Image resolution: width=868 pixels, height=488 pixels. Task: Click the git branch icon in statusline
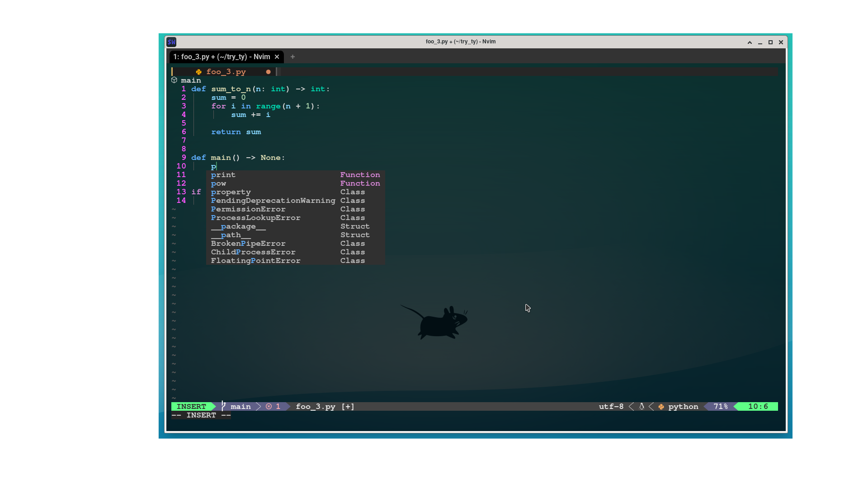223,406
